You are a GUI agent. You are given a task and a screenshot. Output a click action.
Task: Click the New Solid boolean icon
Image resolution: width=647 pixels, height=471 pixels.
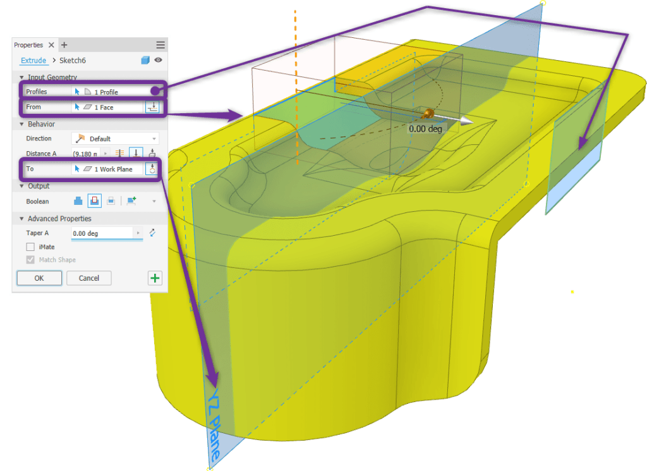131,201
